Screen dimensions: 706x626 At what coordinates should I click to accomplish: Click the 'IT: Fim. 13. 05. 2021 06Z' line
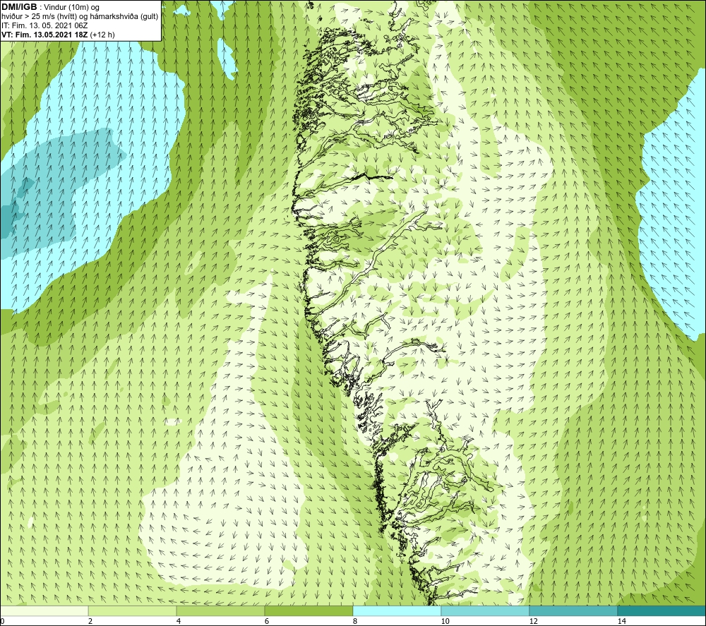pyautogui.click(x=44, y=25)
